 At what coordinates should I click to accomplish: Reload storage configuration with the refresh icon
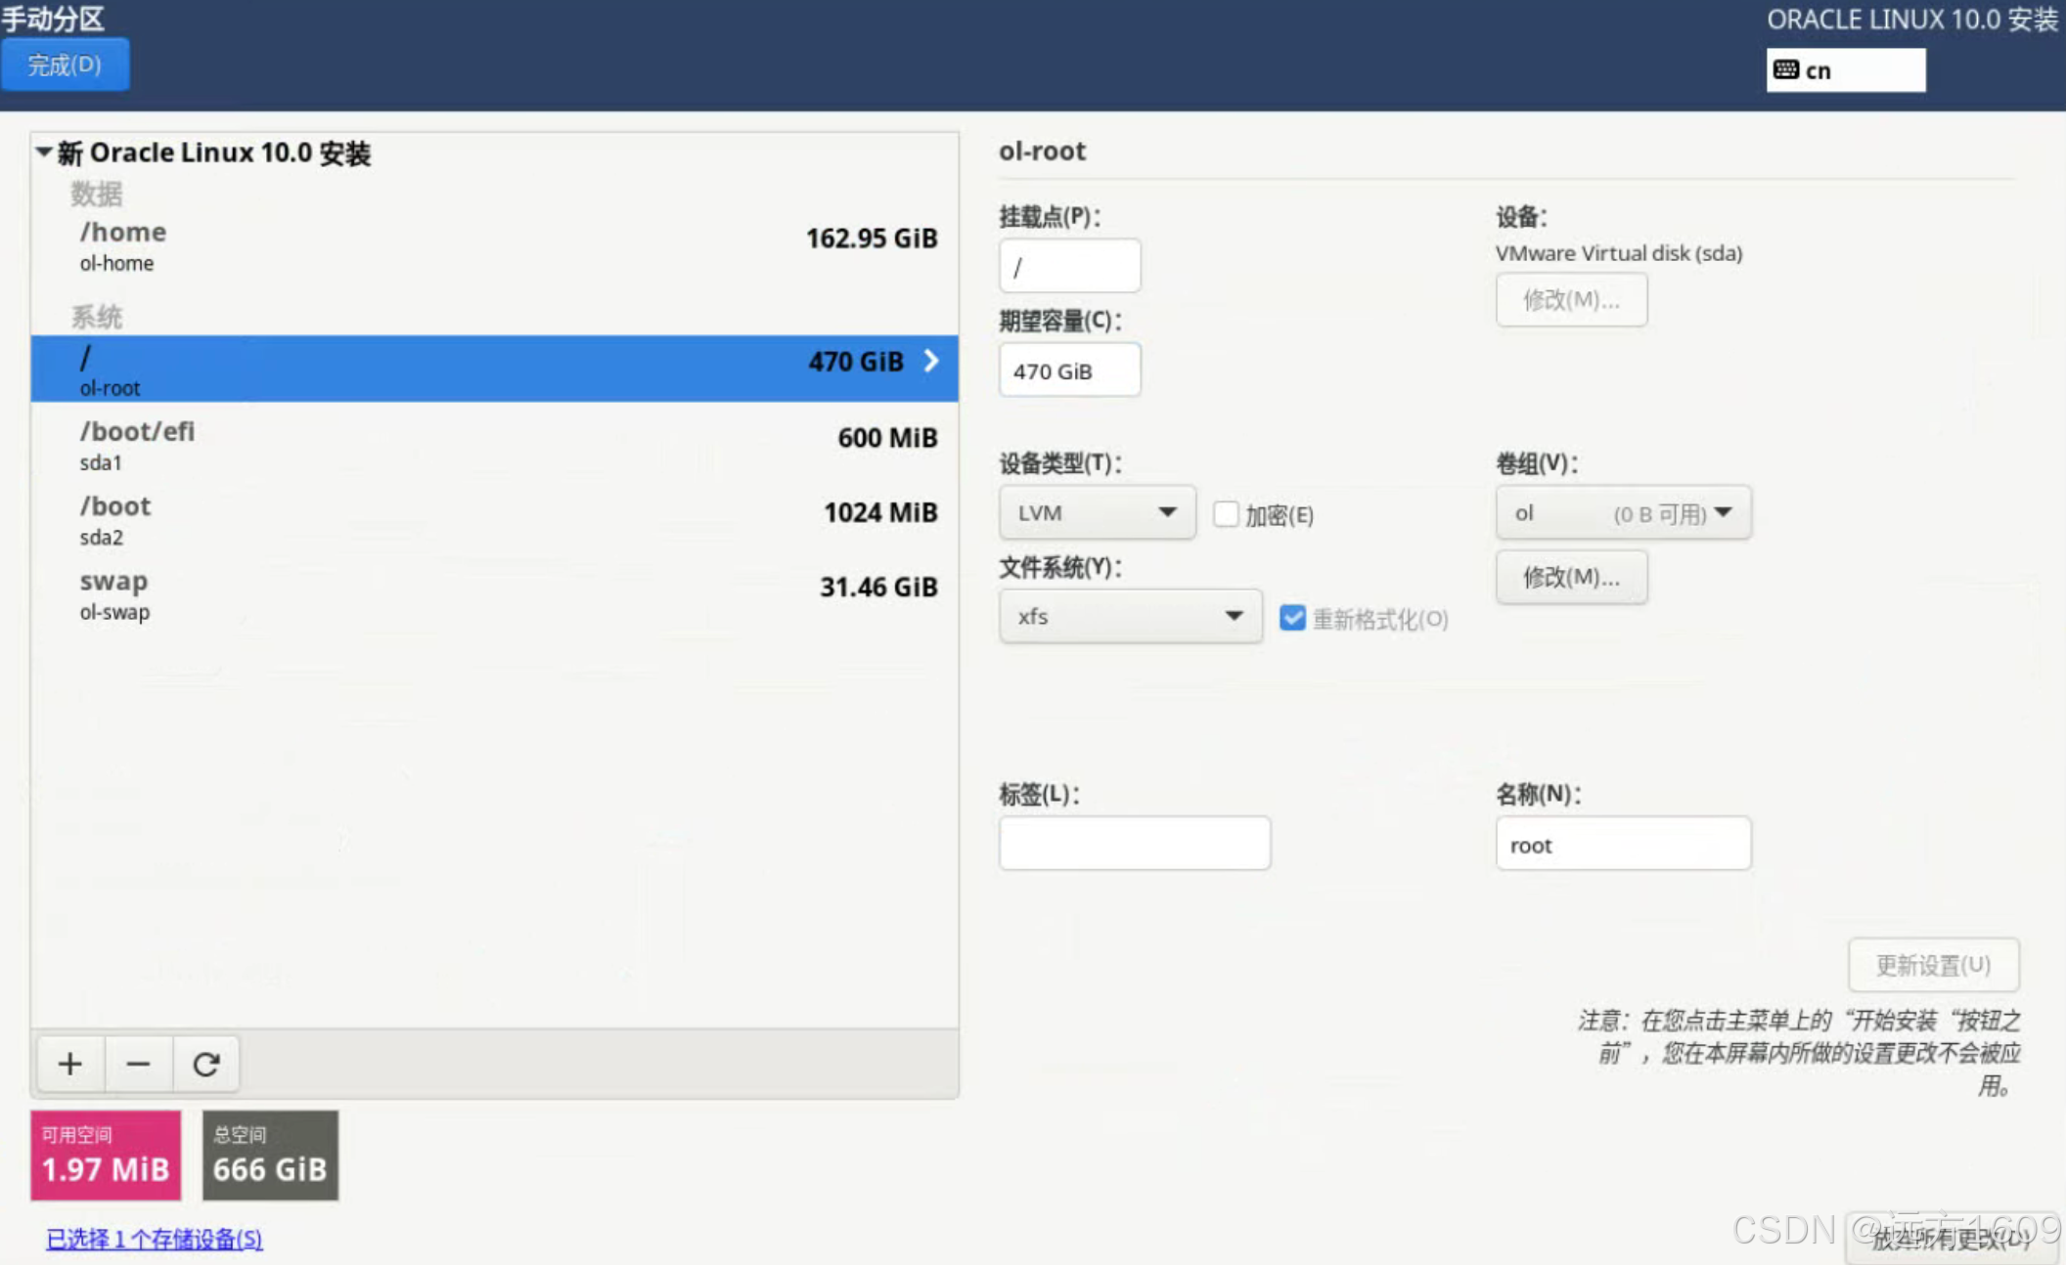point(206,1064)
